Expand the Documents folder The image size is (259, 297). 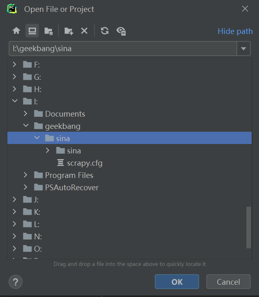25,114
